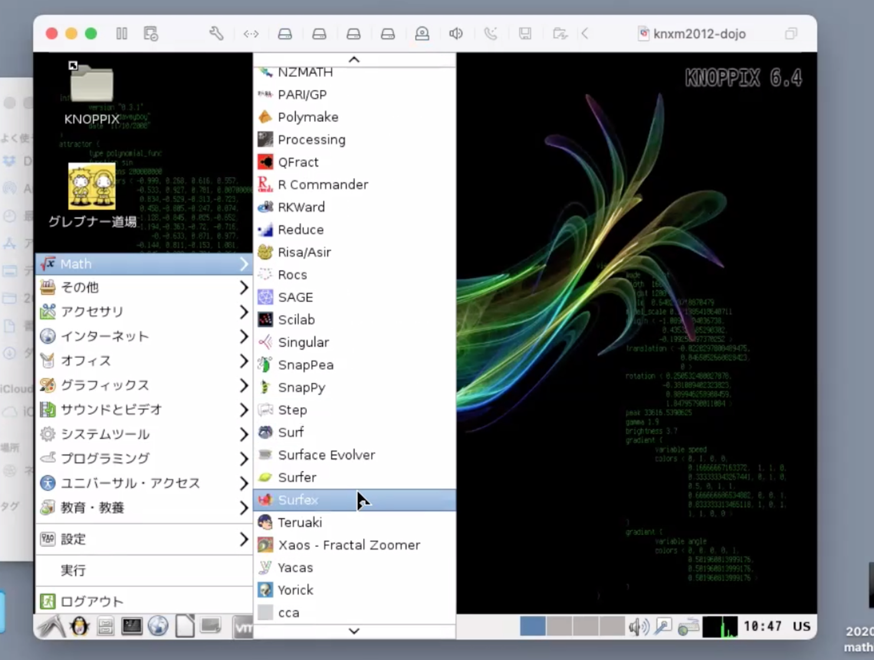
Task: Click the QFract icon
Action: pos(265,162)
